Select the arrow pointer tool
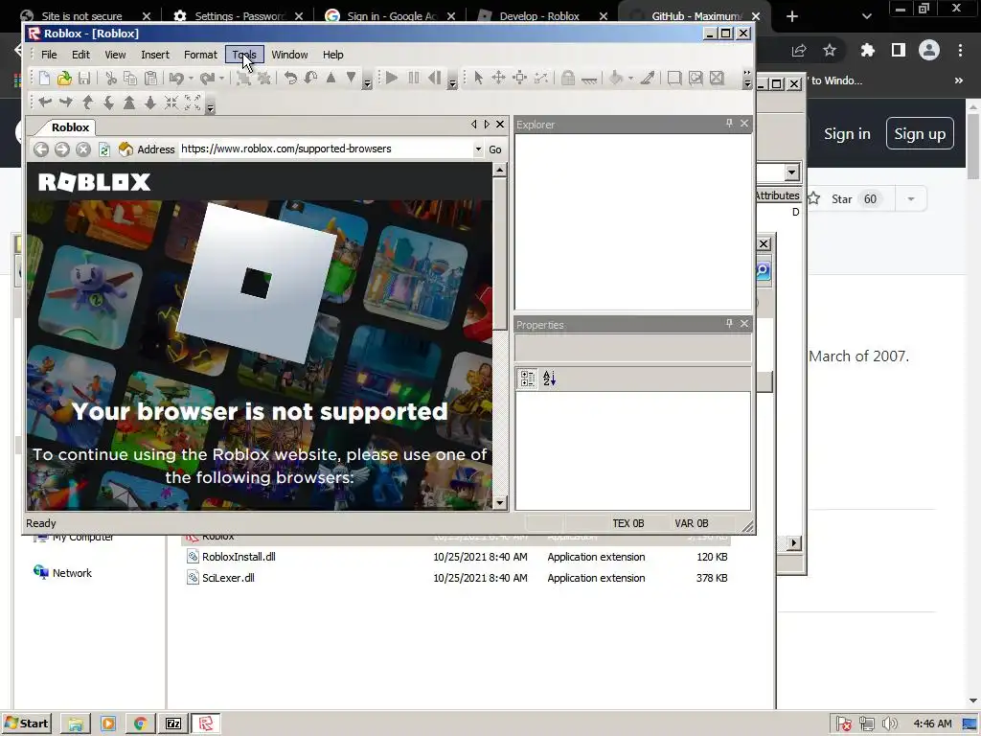Screen dimensions: 981x736 (x=479, y=79)
